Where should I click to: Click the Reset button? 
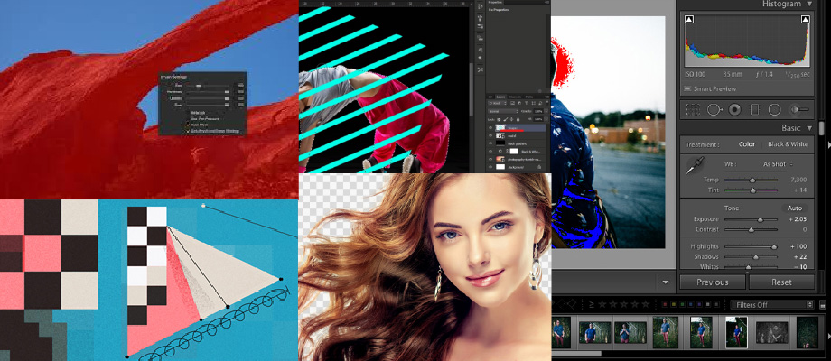point(781,282)
